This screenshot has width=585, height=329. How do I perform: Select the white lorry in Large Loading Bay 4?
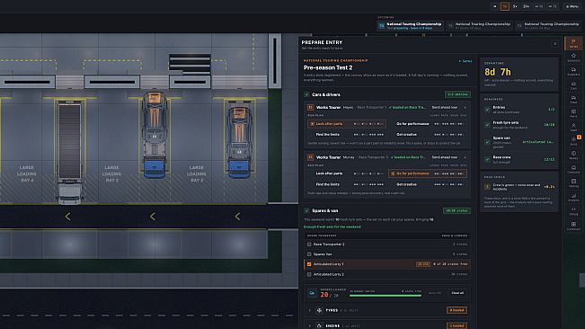(x=69, y=152)
